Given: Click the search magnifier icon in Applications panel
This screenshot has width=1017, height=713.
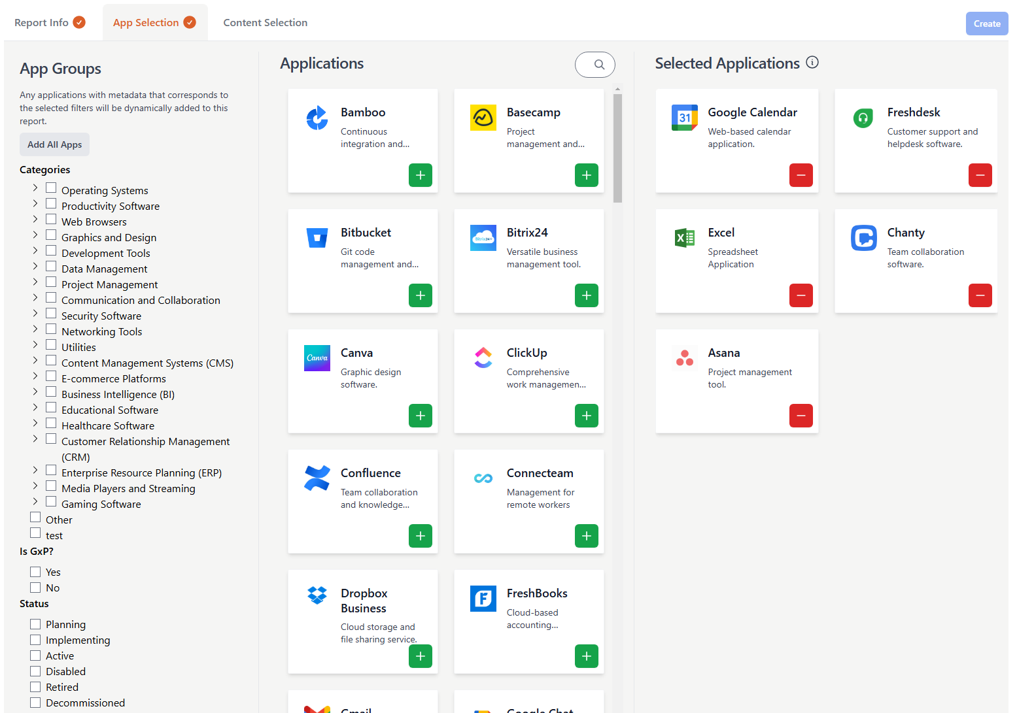Looking at the screenshot, I should click(595, 64).
